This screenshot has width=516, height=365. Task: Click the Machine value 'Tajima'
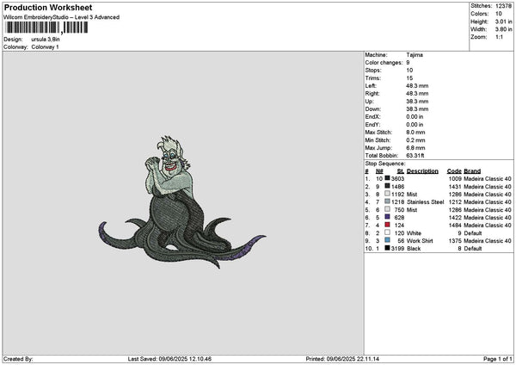pos(415,55)
